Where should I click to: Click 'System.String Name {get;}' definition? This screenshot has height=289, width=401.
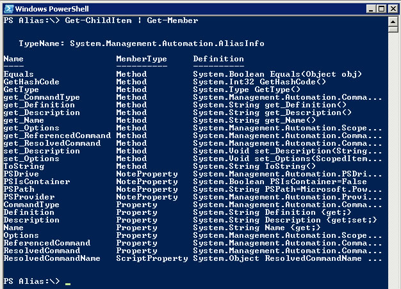coord(257,228)
